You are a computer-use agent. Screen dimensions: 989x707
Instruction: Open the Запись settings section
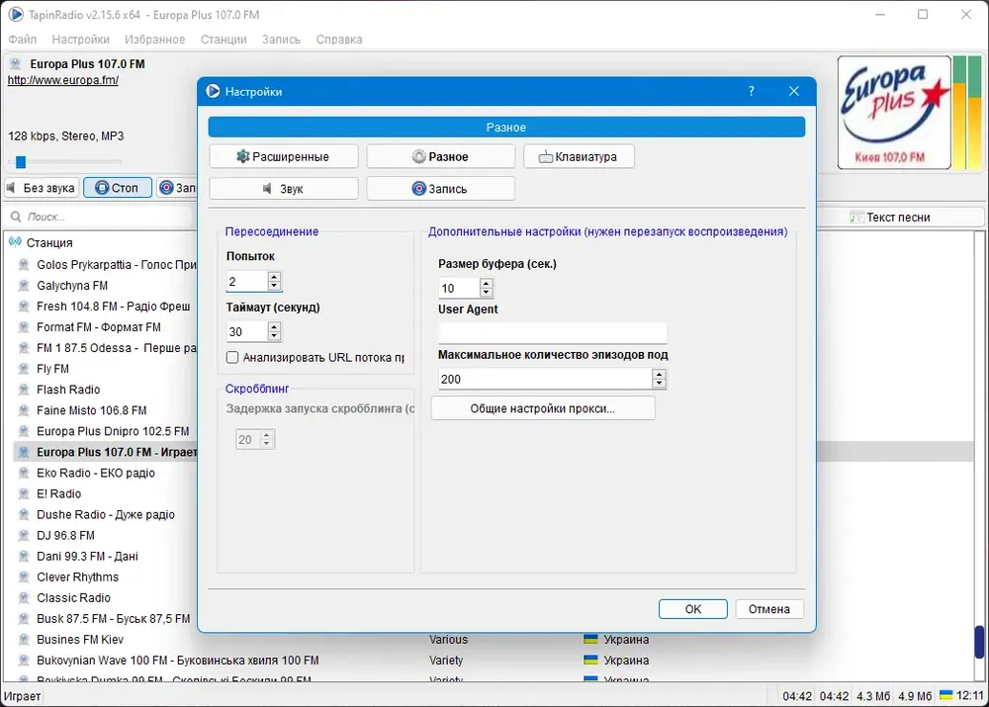[440, 189]
